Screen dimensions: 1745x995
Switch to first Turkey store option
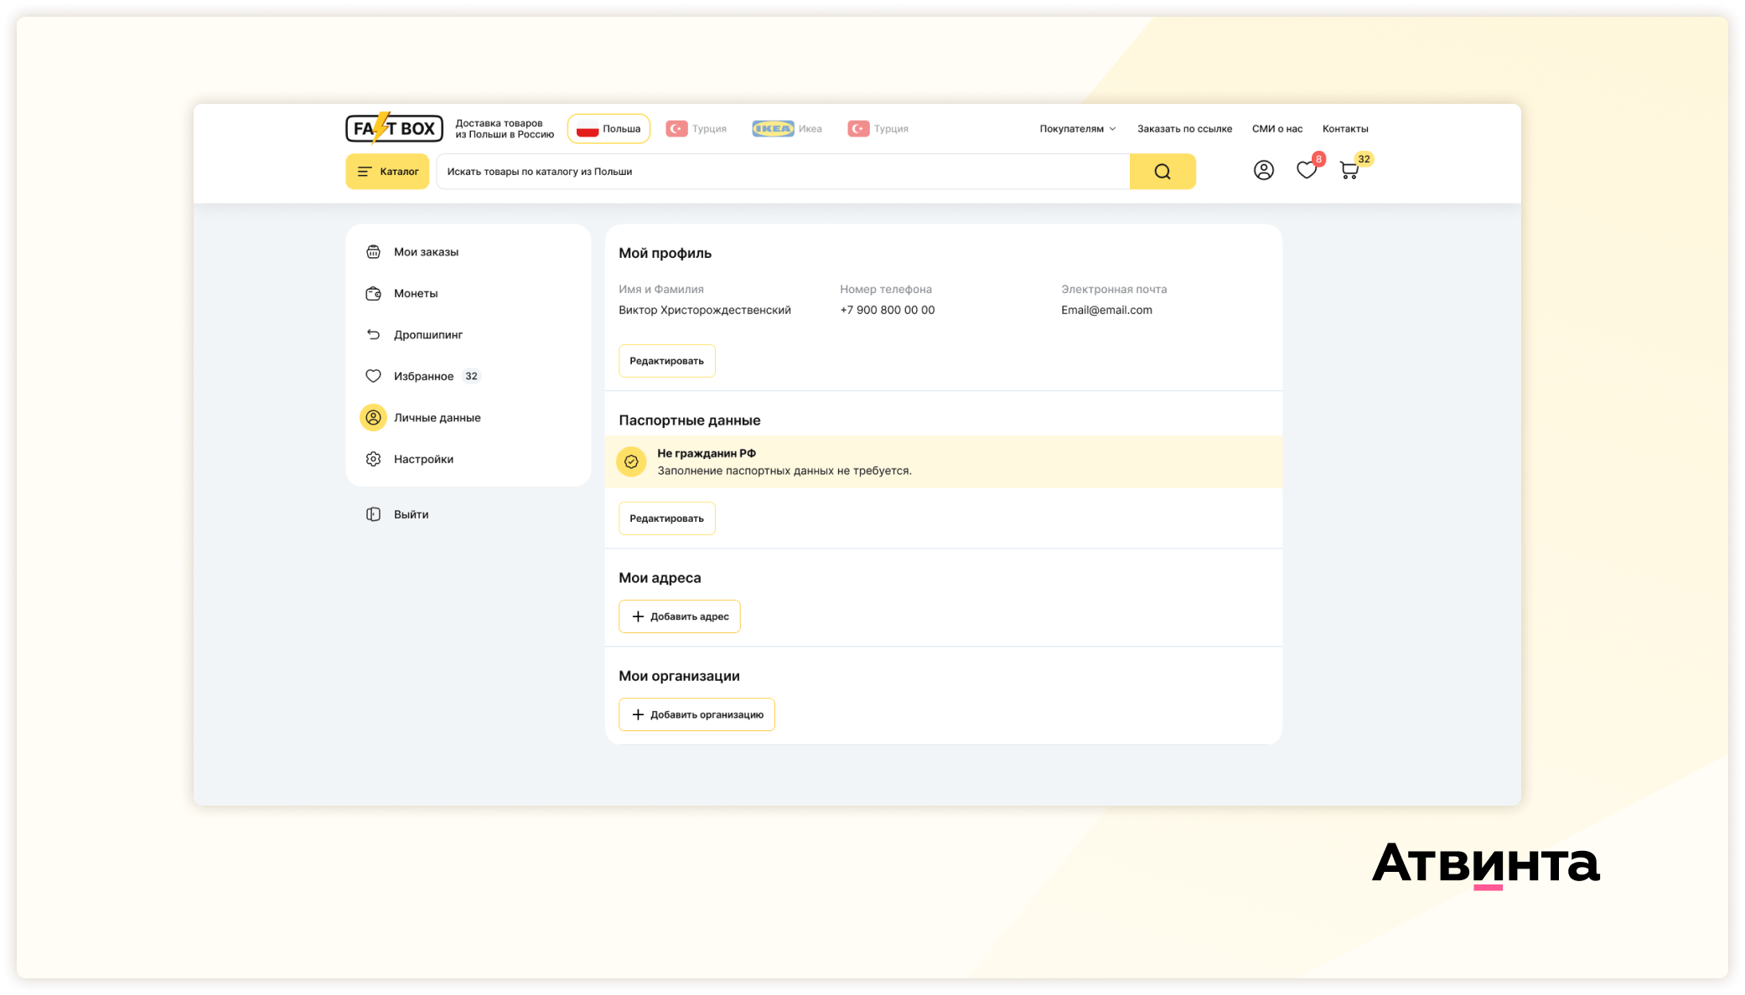coord(696,129)
